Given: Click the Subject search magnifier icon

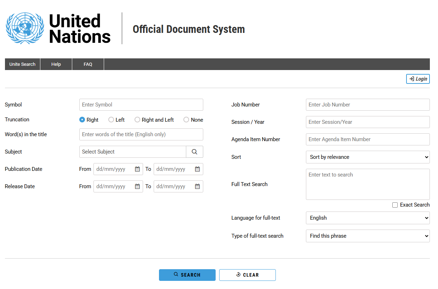Looking at the screenshot, I should [194, 152].
